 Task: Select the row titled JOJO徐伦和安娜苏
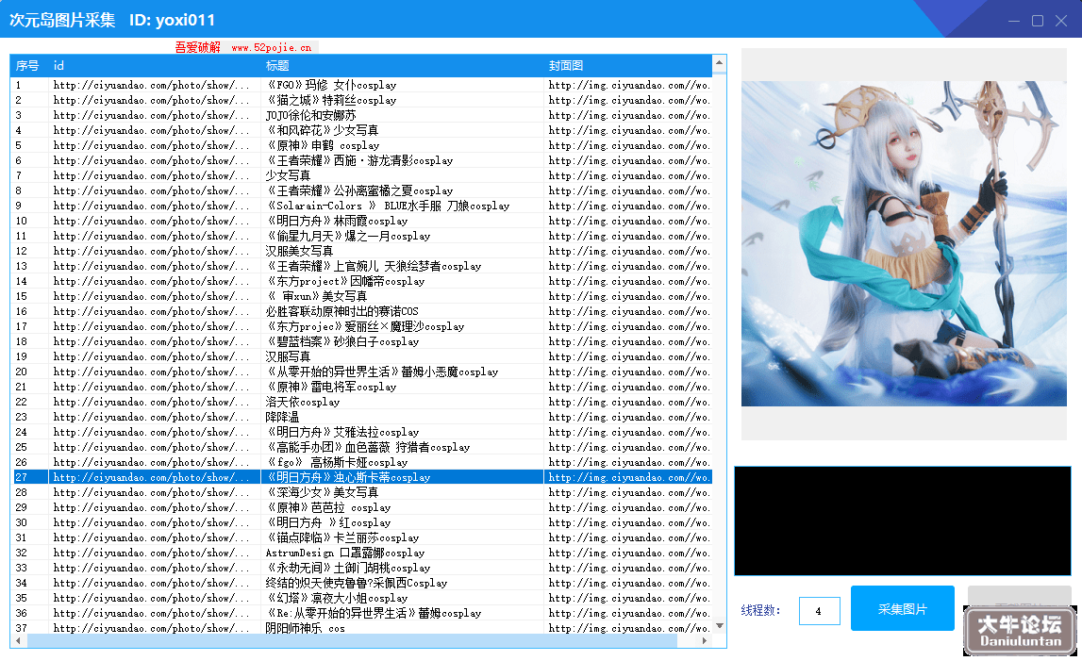pos(361,115)
